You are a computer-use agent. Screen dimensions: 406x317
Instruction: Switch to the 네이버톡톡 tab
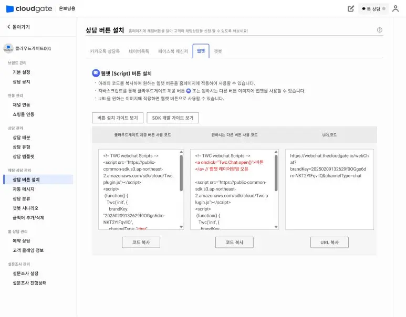139,51
